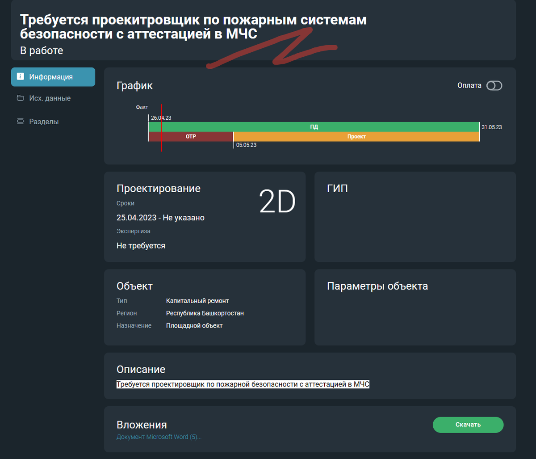The height and width of the screenshot is (459, 536).
Task: Click the green ПД bar on the chart
Action: click(314, 126)
